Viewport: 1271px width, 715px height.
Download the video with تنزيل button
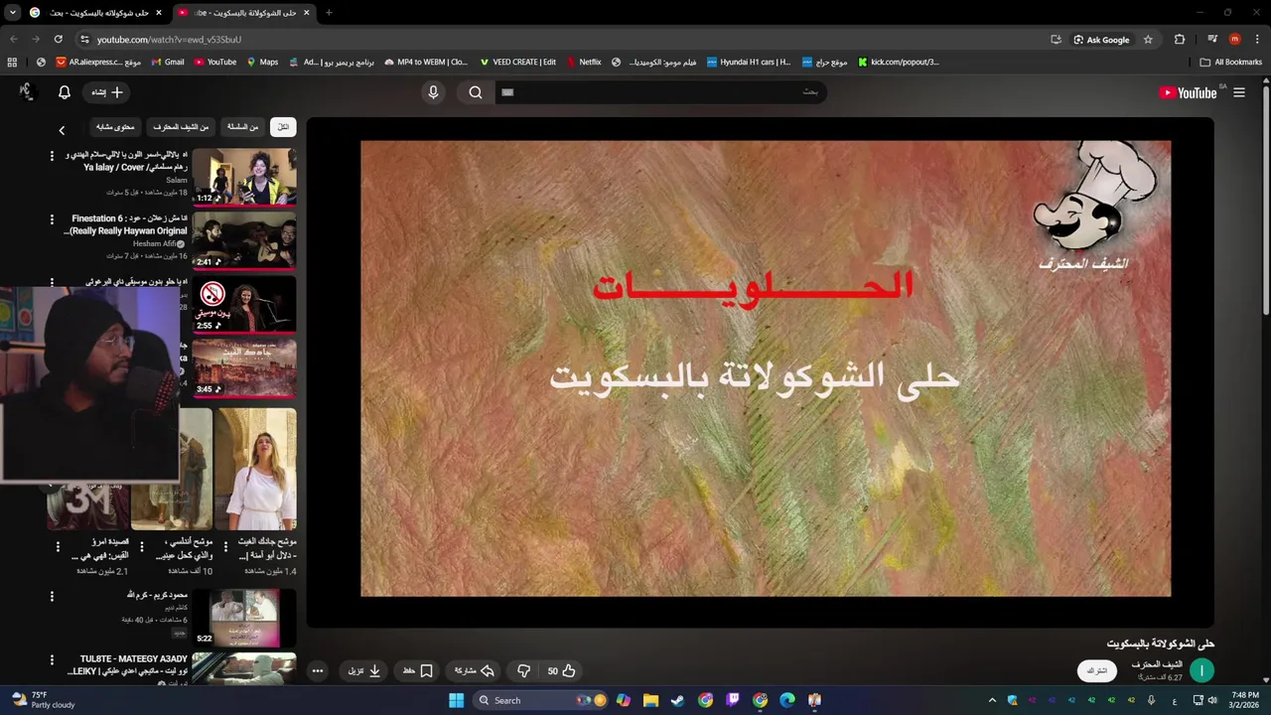click(364, 671)
